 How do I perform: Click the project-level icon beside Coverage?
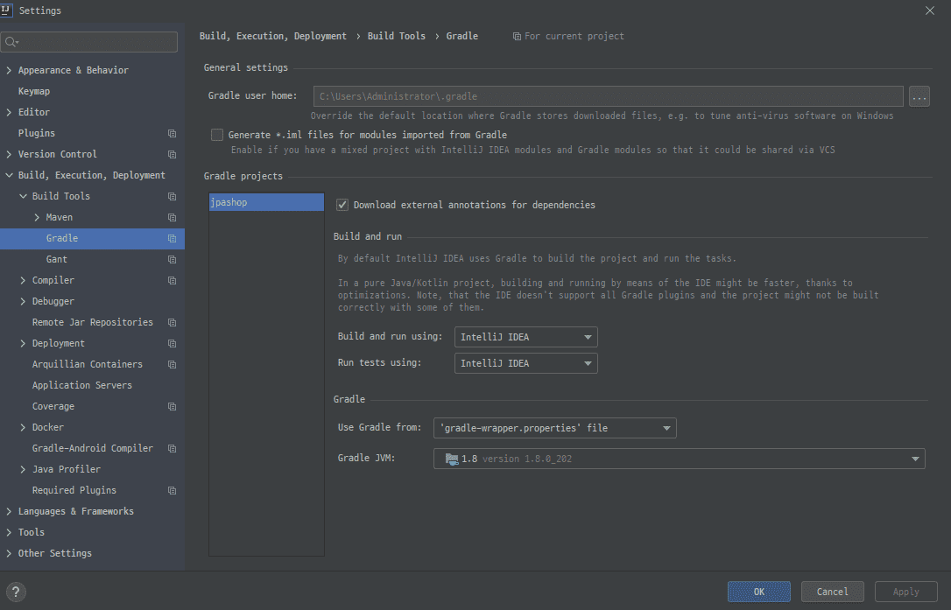pyautogui.click(x=172, y=407)
